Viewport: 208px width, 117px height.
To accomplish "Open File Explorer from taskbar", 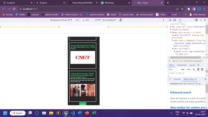I will pyautogui.click(x=51, y=113).
